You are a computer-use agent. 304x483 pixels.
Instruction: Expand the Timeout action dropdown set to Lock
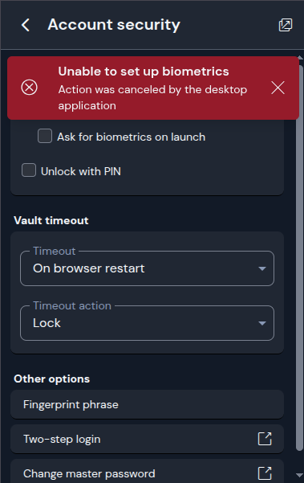[147, 323]
